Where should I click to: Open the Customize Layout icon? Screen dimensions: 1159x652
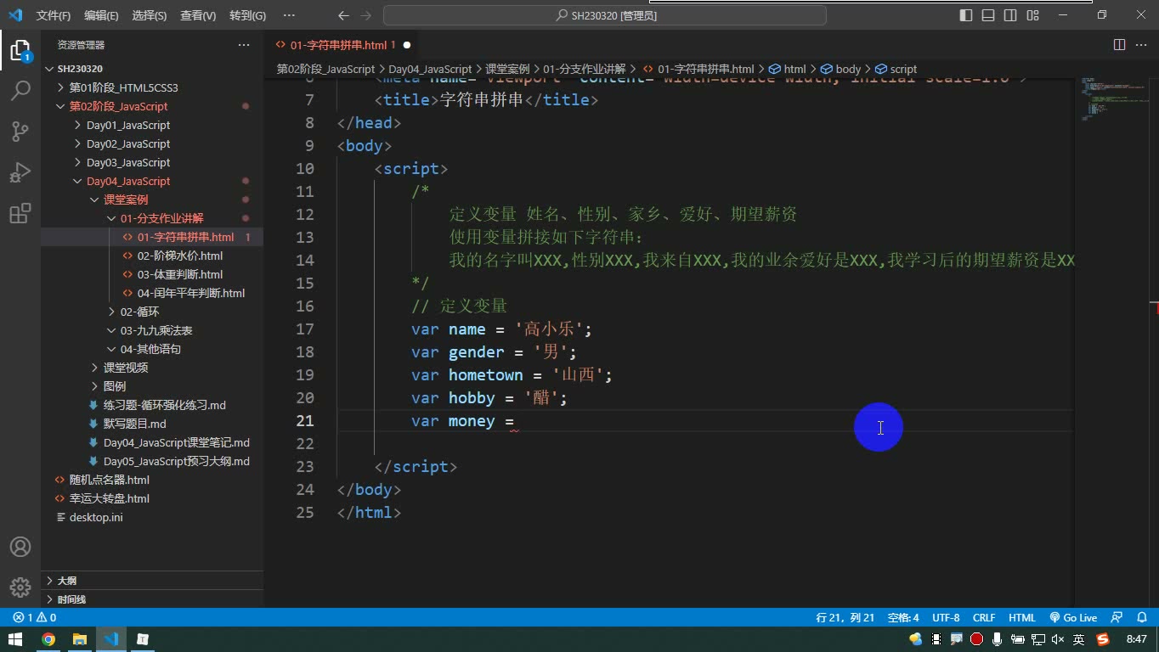(x=1032, y=15)
